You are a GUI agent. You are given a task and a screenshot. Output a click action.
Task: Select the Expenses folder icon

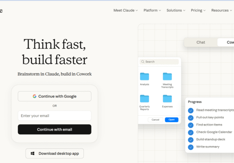tap(167, 99)
